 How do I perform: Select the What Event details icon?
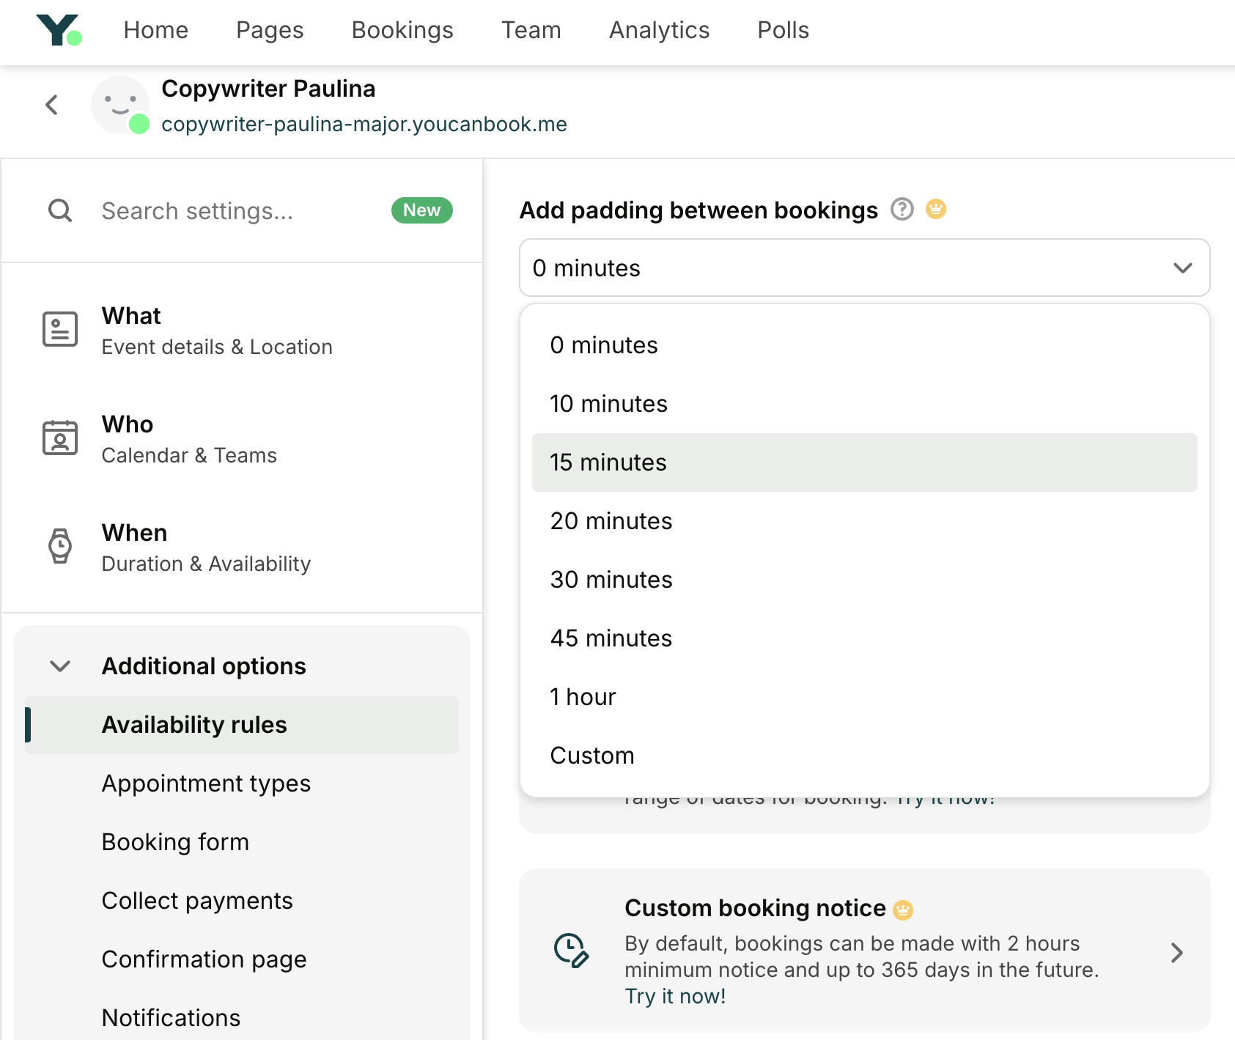tap(60, 329)
